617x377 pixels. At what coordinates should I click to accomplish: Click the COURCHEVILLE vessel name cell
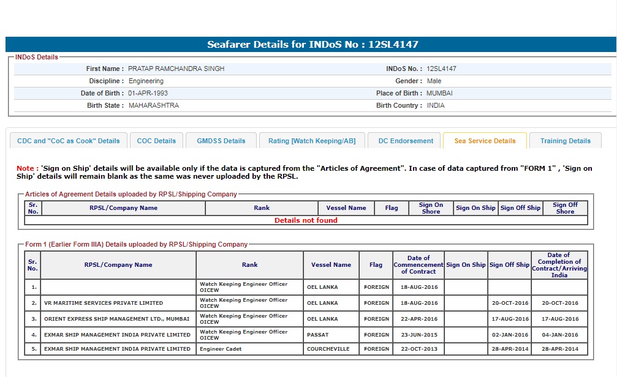[x=328, y=349]
